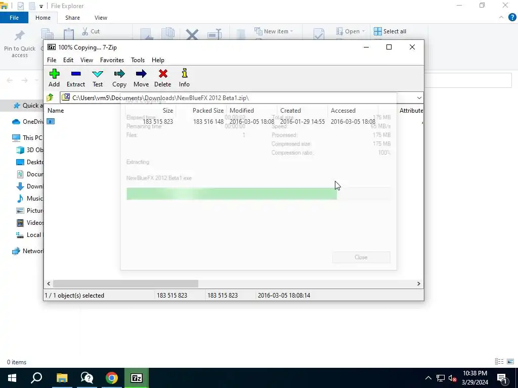Open the 7-Zip View menu
Image resolution: width=518 pixels, height=388 pixels.
click(x=87, y=60)
